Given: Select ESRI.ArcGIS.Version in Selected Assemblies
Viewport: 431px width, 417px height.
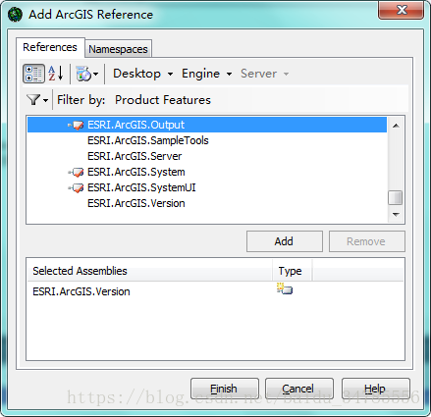Looking at the screenshot, I should tap(81, 291).
